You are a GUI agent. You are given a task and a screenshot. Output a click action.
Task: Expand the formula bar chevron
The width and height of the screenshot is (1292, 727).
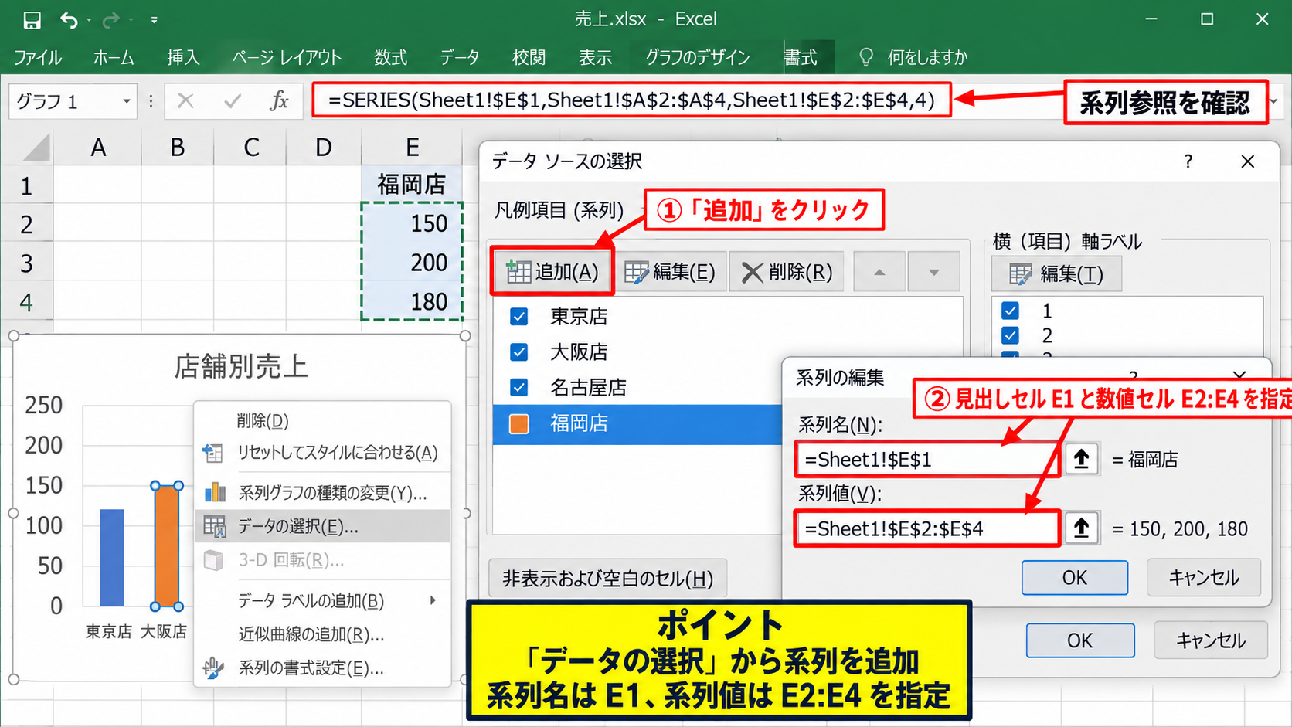[1273, 101]
